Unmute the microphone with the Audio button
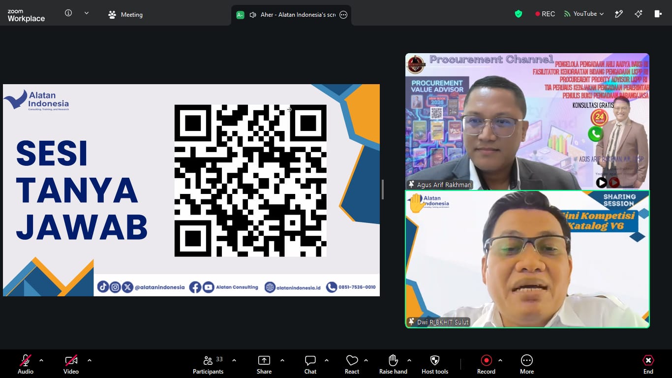This screenshot has width=672, height=378. coord(26,364)
